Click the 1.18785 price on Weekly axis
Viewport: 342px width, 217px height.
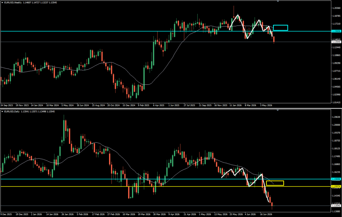pos(336,16)
